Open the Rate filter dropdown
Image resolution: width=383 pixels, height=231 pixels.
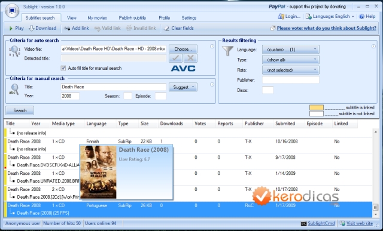pyautogui.click(x=291, y=70)
